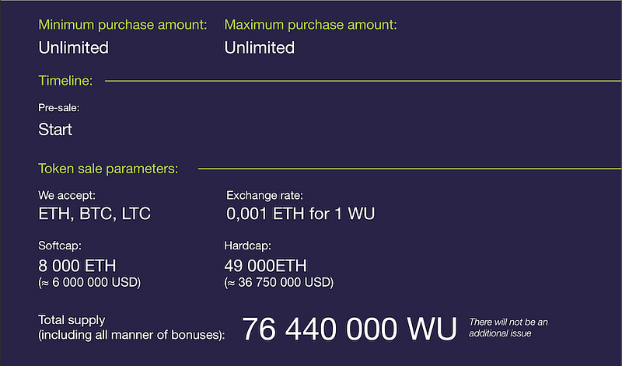Click the Hardcap label
Screen dimensions: 622x366
[247, 246]
